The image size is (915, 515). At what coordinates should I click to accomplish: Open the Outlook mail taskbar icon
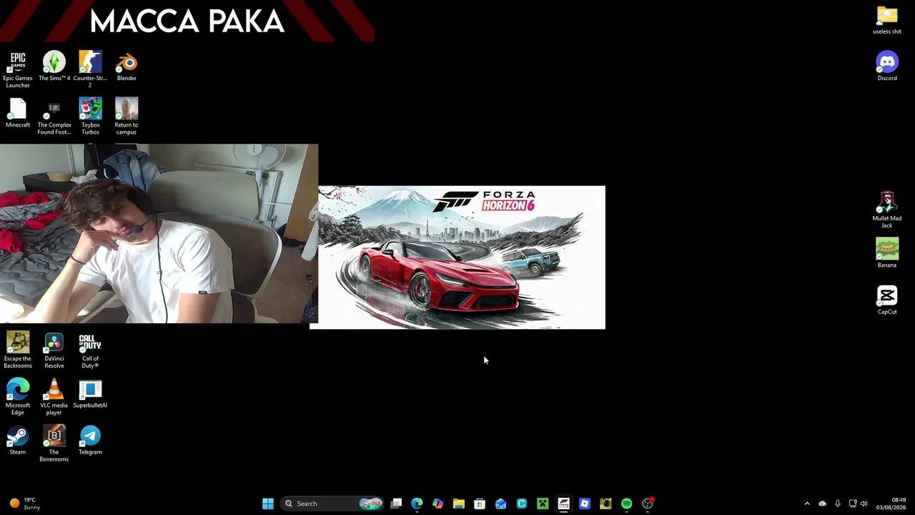(500, 504)
